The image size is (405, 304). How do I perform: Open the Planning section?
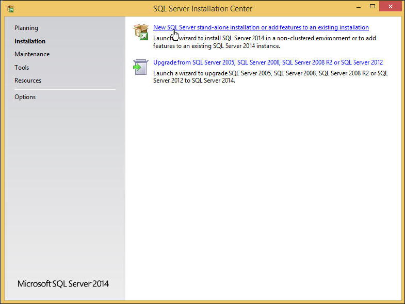26,28
